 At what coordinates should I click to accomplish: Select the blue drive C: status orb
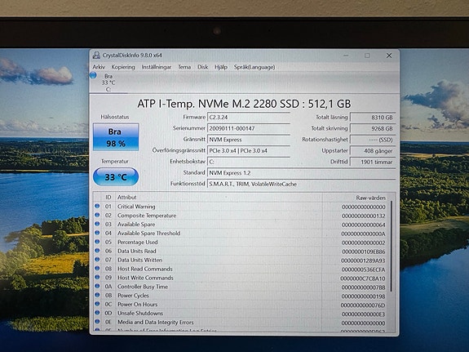pyautogui.click(x=93, y=75)
